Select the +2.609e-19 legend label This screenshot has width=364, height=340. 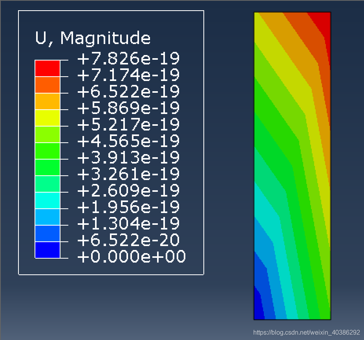(x=128, y=191)
